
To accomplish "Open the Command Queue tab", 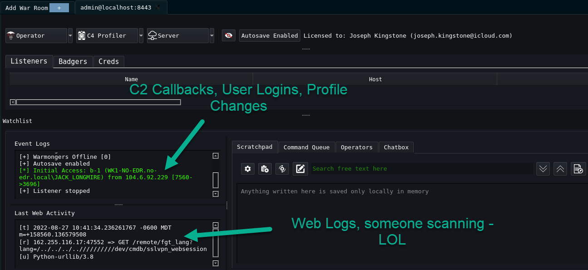I will (306, 147).
